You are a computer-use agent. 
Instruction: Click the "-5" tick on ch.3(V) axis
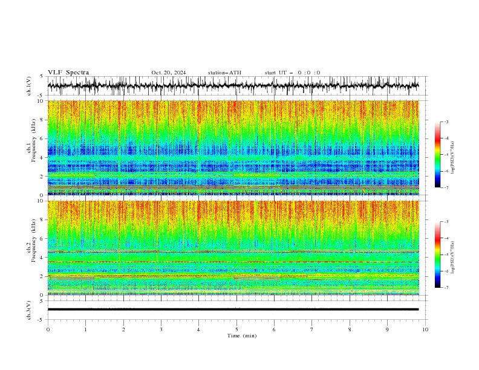coord(41,320)
